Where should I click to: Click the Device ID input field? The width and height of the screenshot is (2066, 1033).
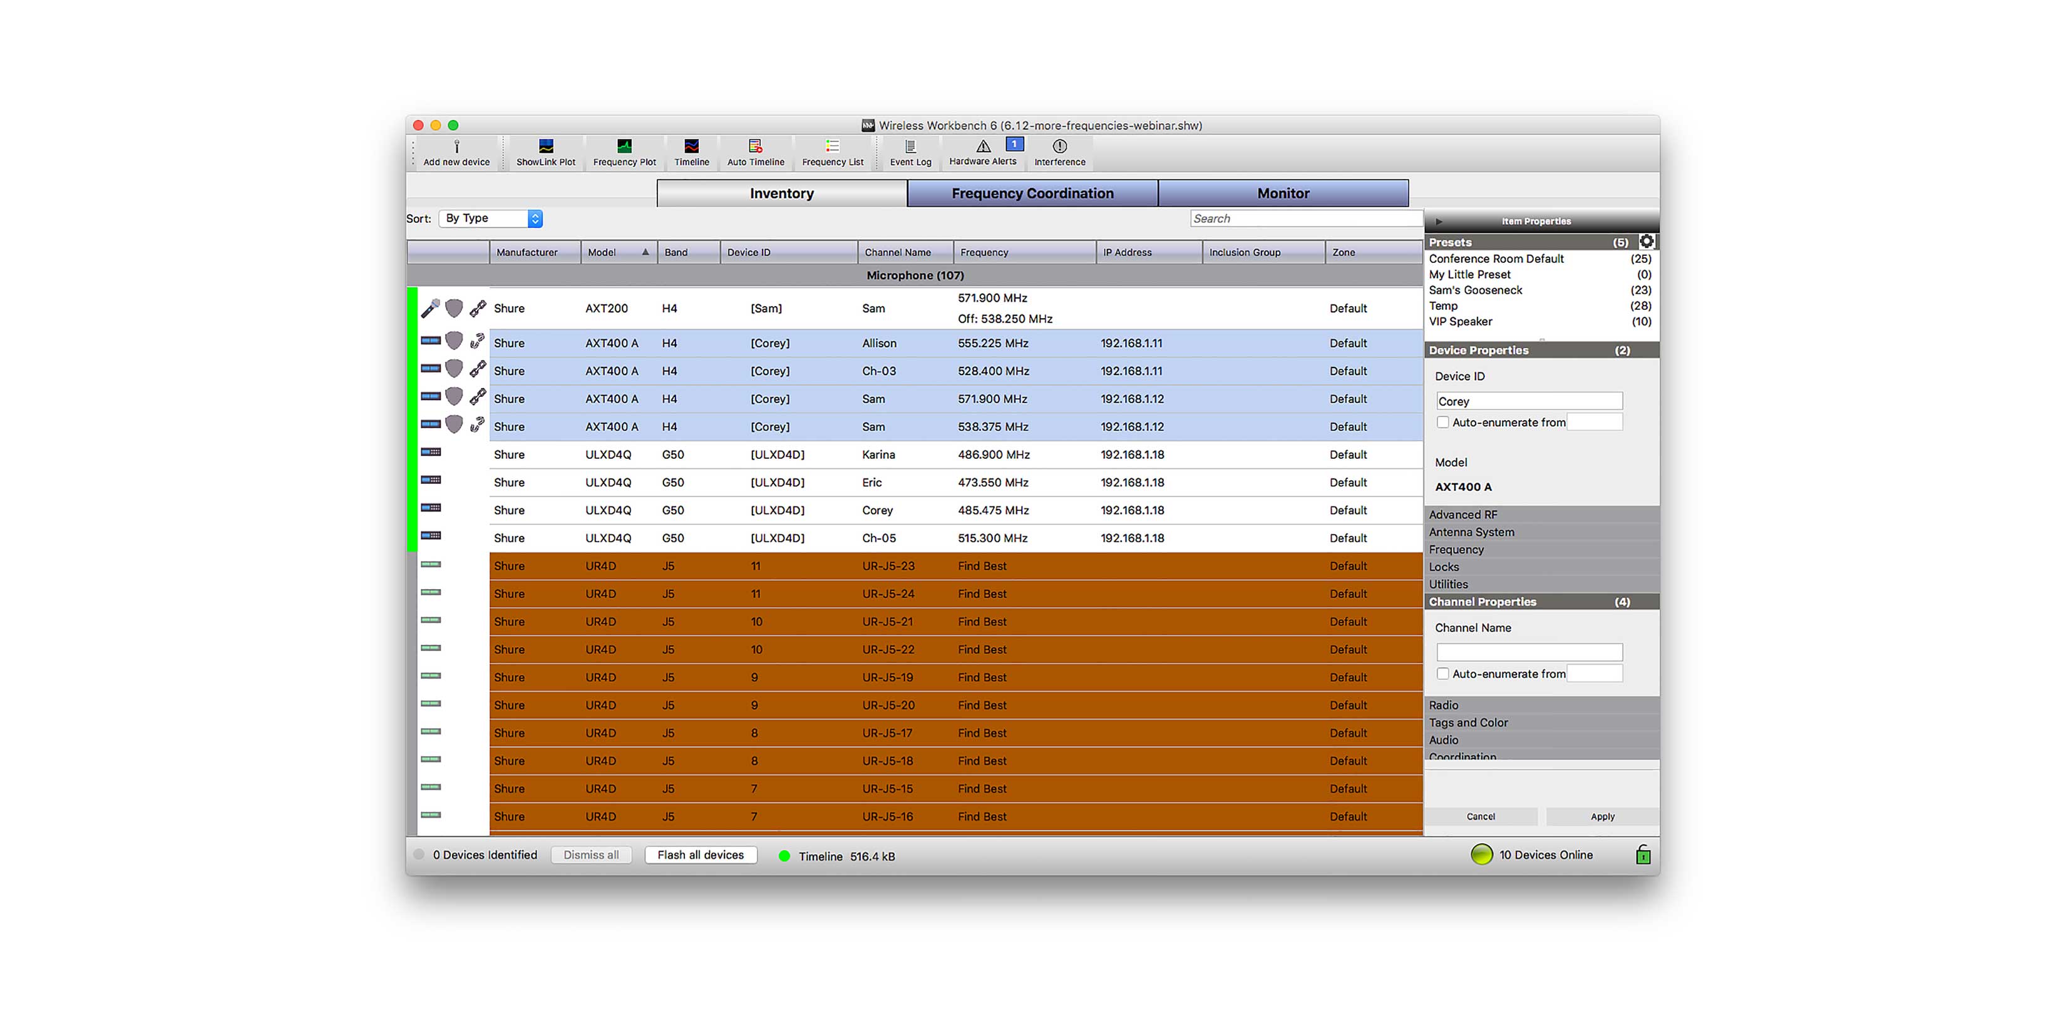click(1529, 401)
